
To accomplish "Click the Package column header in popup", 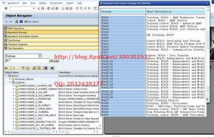I will tap(123, 12).
